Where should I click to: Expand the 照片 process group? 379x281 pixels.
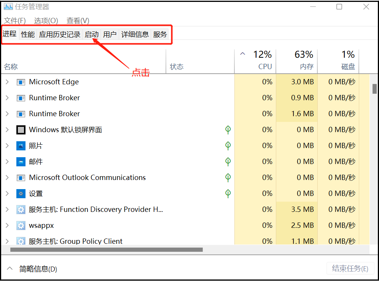(7, 146)
